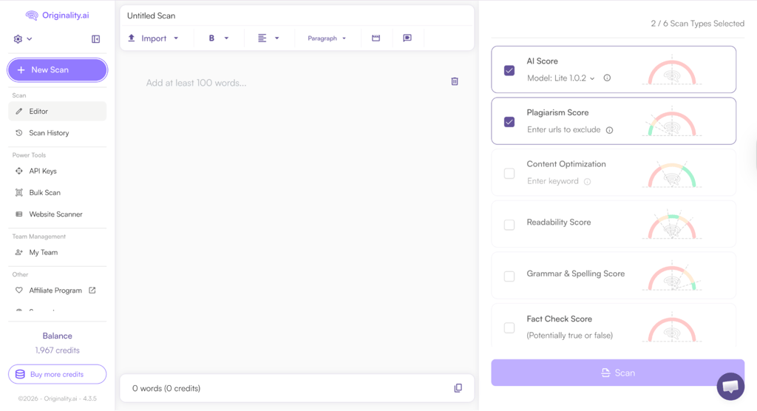Collapse the sidebar panel icon
The height and width of the screenshot is (411, 757).
pos(95,39)
